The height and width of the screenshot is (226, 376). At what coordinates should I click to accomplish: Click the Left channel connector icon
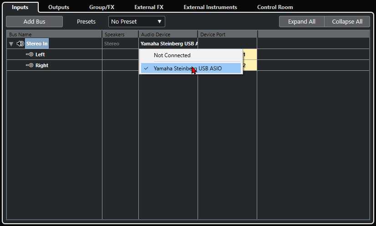click(x=30, y=54)
